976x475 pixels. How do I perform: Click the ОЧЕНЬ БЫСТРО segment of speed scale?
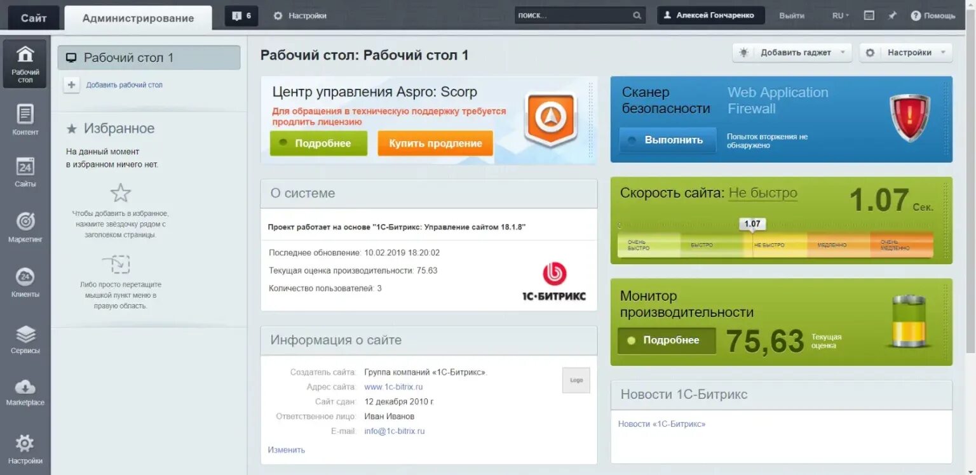tap(648, 245)
